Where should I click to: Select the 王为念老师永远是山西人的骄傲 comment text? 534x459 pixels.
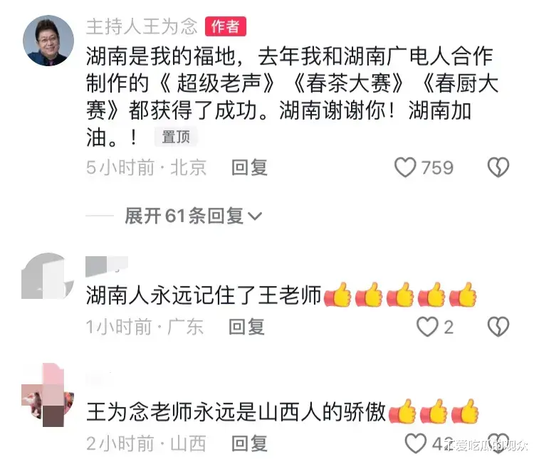236,412
